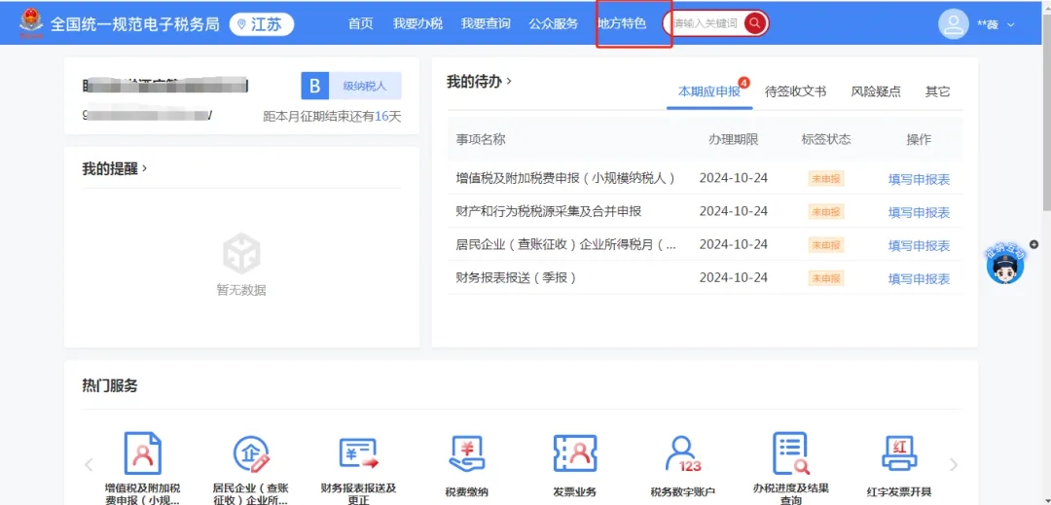Expand the user account dropdown arrow
The image size is (1051, 505).
click(1010, 24)
